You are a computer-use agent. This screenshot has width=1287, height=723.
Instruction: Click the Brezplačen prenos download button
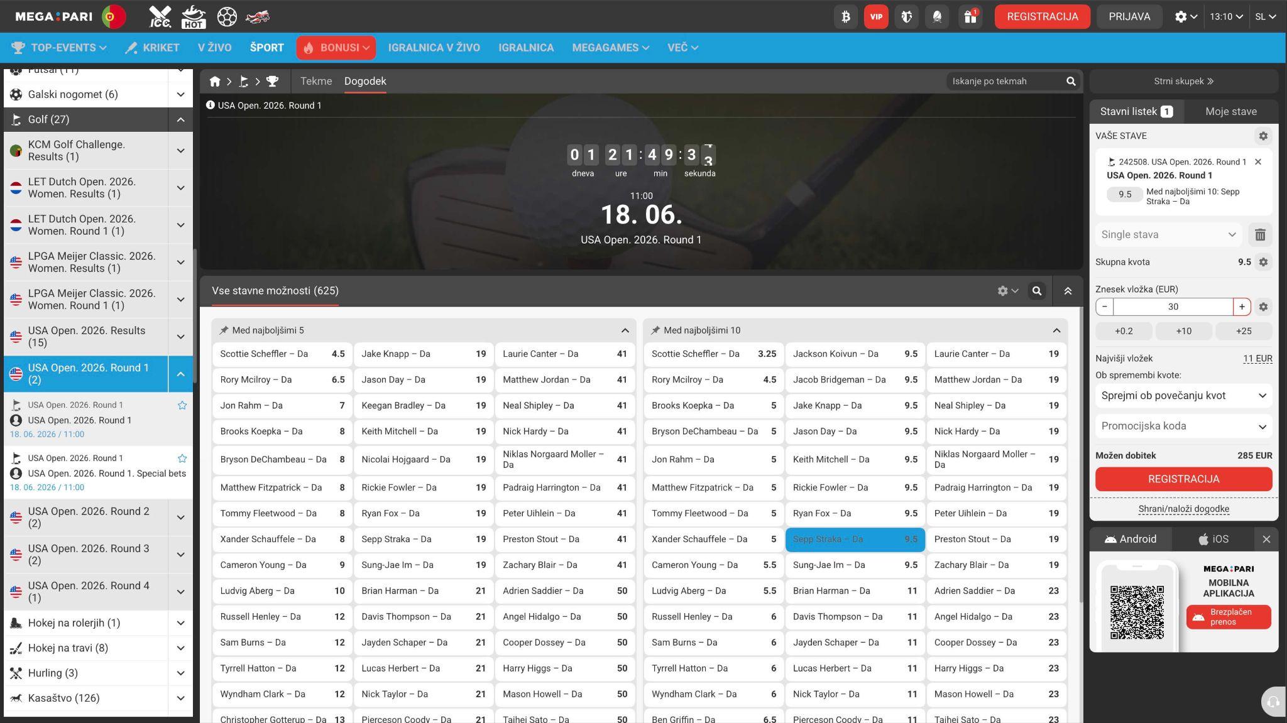click(x=1229, y=617)
